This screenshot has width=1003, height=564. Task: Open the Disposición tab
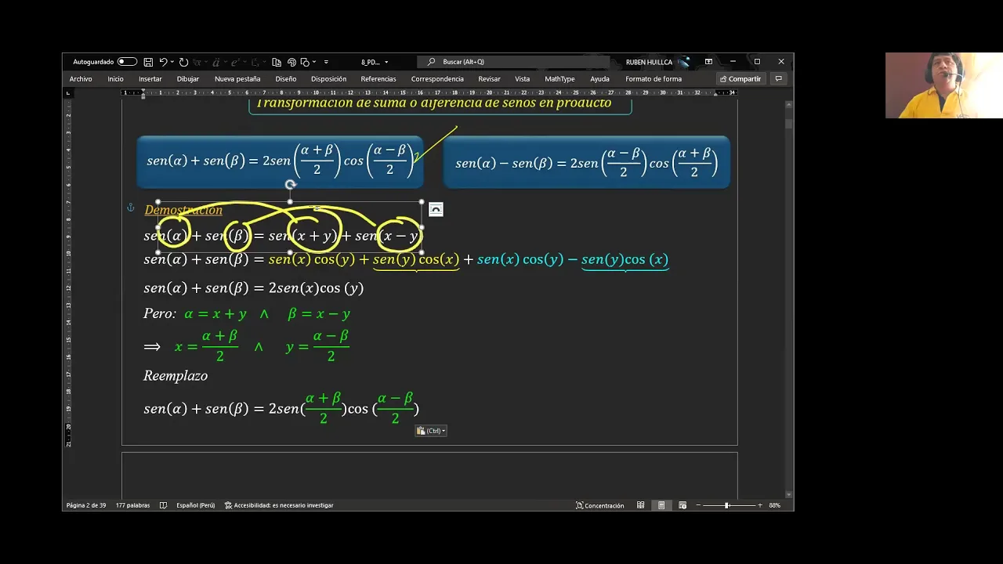(328, 79)
